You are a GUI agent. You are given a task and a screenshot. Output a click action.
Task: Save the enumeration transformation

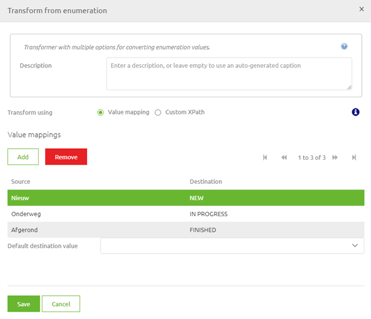[23, 304]
